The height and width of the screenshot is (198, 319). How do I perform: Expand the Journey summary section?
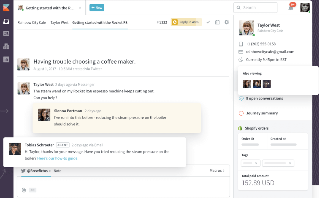(262, 113)
